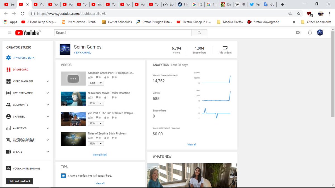This screenshot has height=188, width=335.
Task: Show more bookmarks with the chevron
Action: [294, 22]
